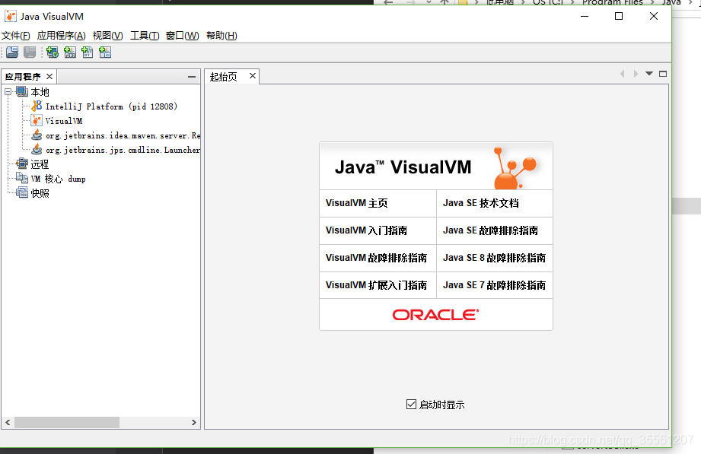Click the add remote host icon
701x454 pixels.
pyautogui.click(x=51, y=52)
